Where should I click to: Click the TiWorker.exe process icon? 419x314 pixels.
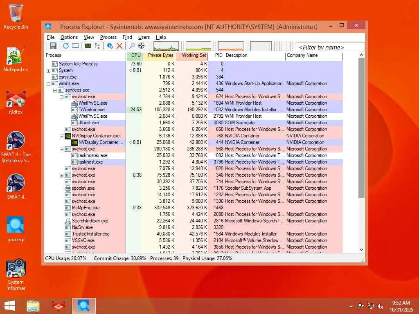(74, 110)
